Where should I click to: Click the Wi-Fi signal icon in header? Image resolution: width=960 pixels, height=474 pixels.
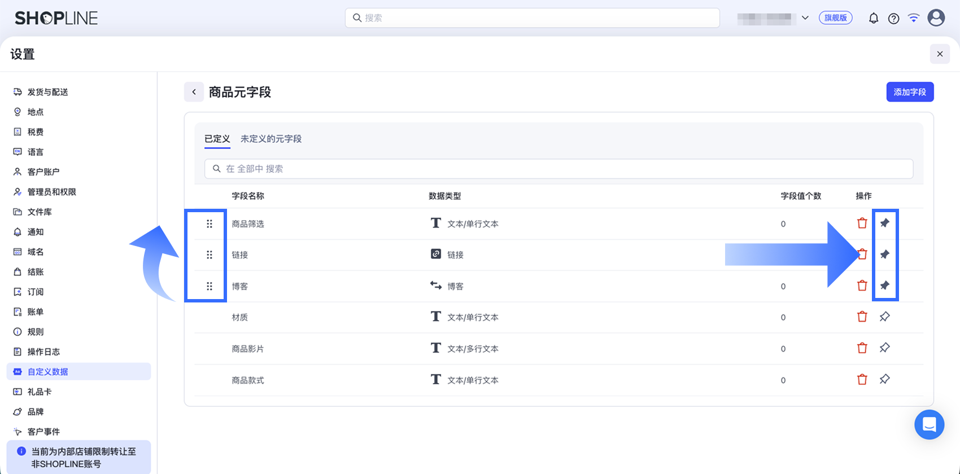point(913,18)
